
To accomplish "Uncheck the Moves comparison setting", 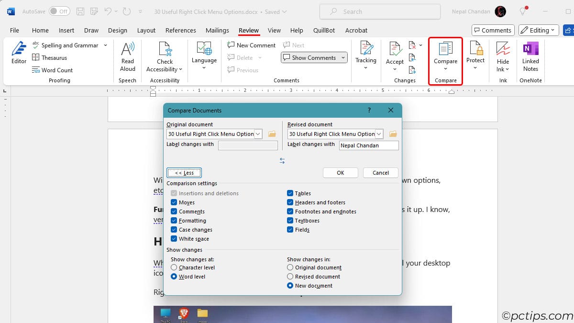I will (x=174, y=202).
